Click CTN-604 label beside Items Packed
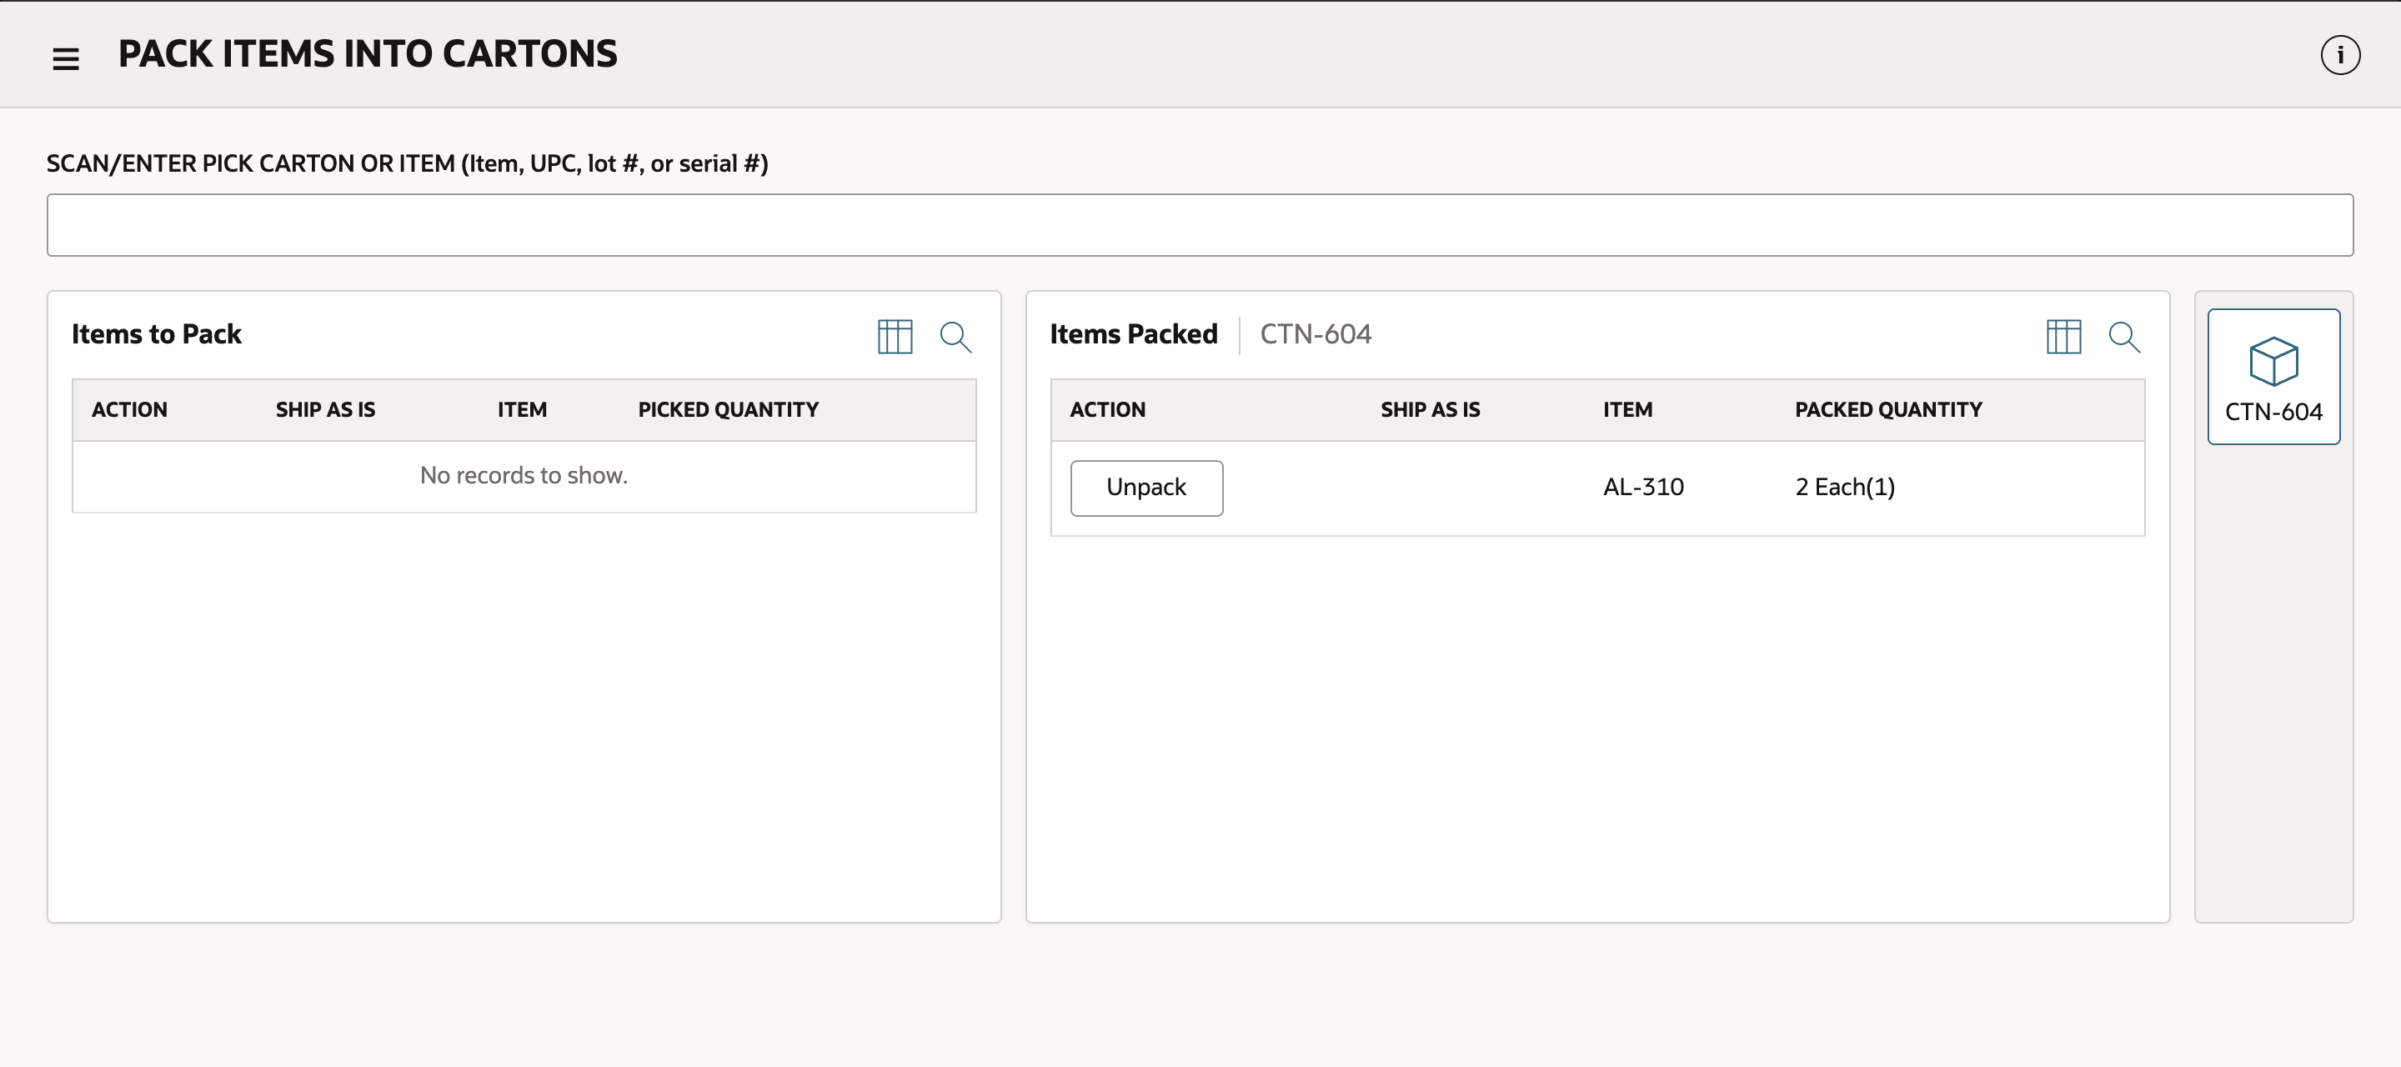 (x=1316, y=334)
